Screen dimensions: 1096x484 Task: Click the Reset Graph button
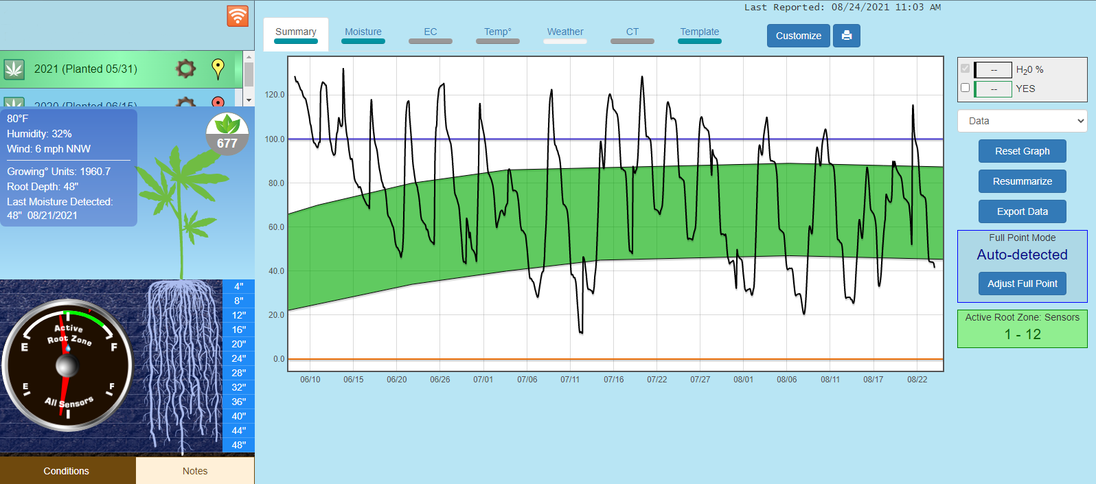tap(1023, 151)
